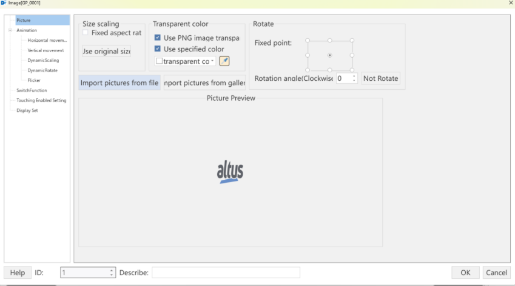The width and height of the screenshot is (515, 286).
Task: Confirm with the OK button
Action: click(x=465, y=273)
